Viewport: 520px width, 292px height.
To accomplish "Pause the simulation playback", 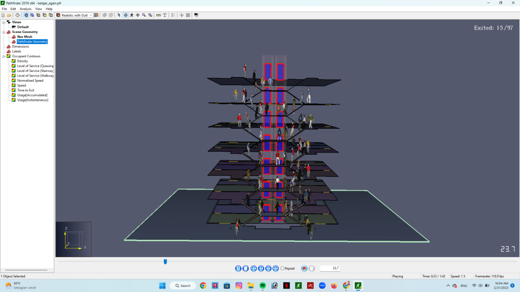I will (238, 268).
